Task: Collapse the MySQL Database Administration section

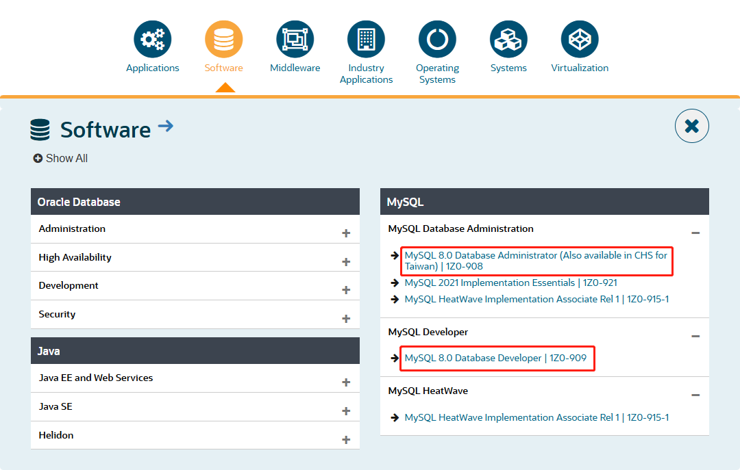Action: pyautogui.click(x=695, y=233)
